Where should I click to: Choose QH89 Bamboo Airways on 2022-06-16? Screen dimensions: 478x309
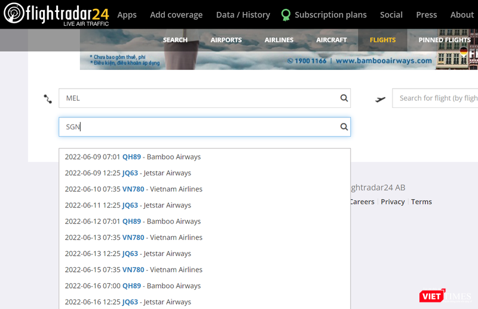tap(132, 286)
